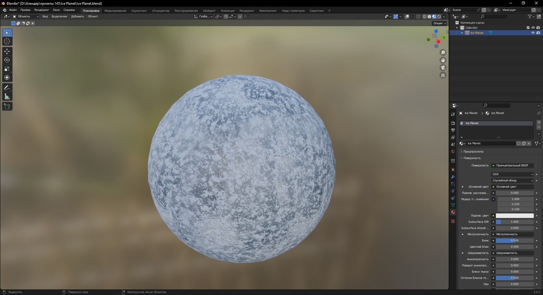Switch to rendered viewport shading
The height and width of the screenshot is (295, 543).
[439, 17]
